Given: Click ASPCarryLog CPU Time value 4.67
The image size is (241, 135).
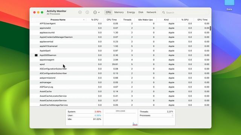Looking at the screenshot, I should [116, 87].
